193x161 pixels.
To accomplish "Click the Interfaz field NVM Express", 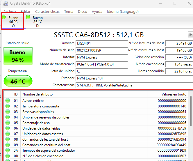I will [101, 57].
